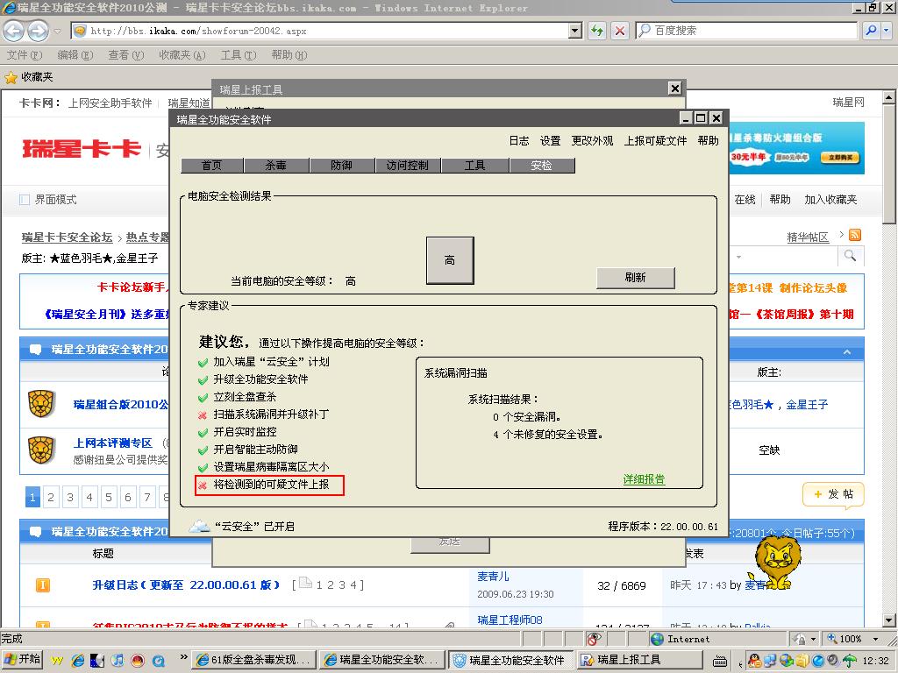
Task: Switch to the 防御 tab
Action: (342, 166)
